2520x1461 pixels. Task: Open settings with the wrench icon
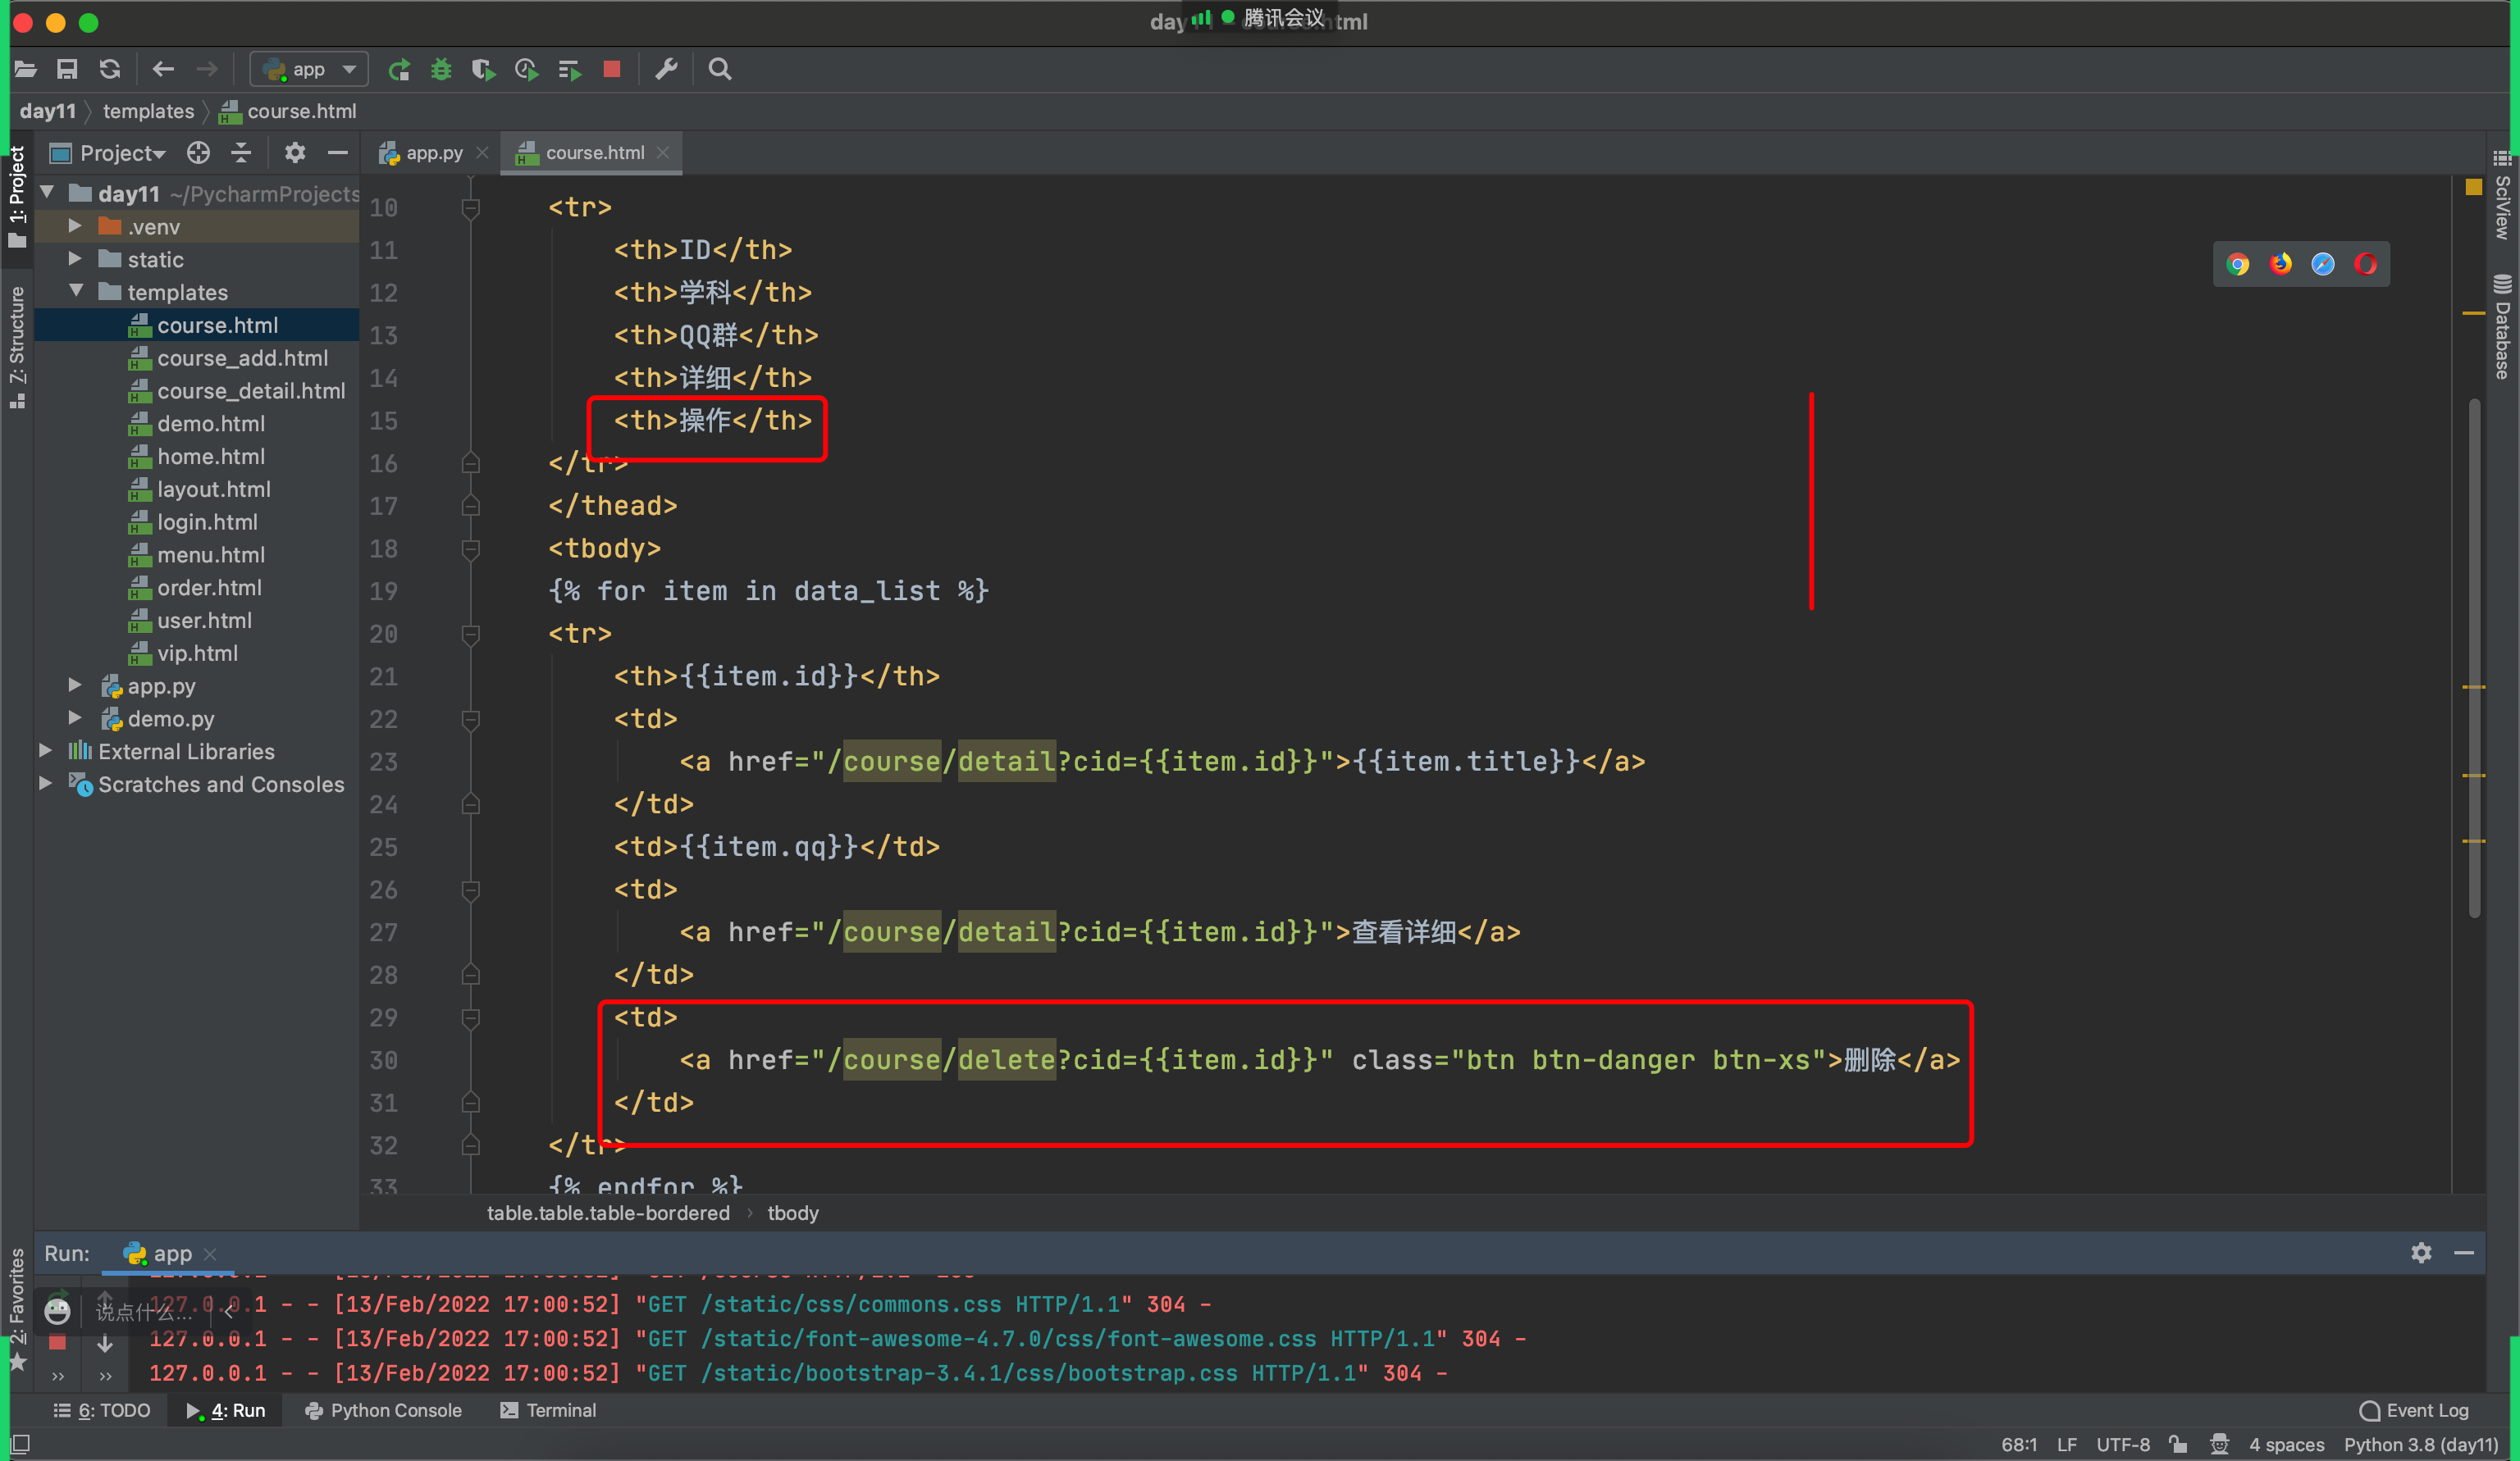click(x=666, y=69)
